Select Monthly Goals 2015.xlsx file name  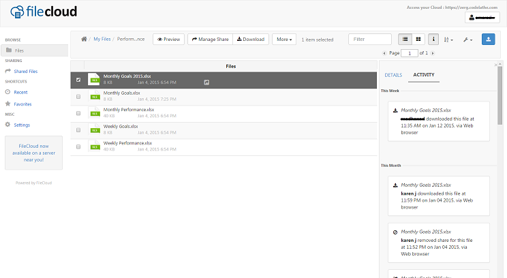pos(127,76)
